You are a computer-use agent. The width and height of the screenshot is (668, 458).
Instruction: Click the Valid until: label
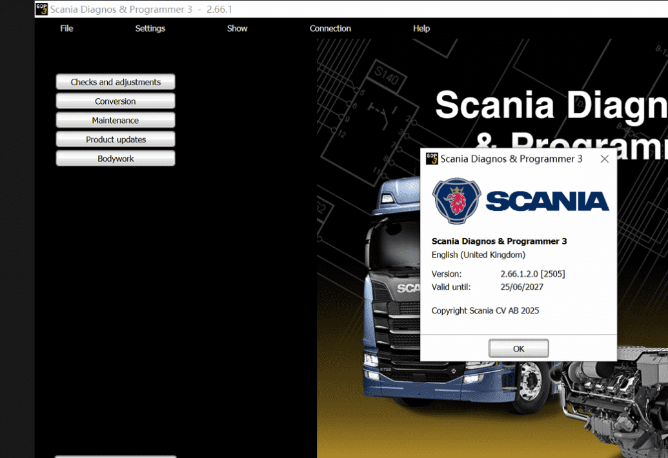pos(450,287)
